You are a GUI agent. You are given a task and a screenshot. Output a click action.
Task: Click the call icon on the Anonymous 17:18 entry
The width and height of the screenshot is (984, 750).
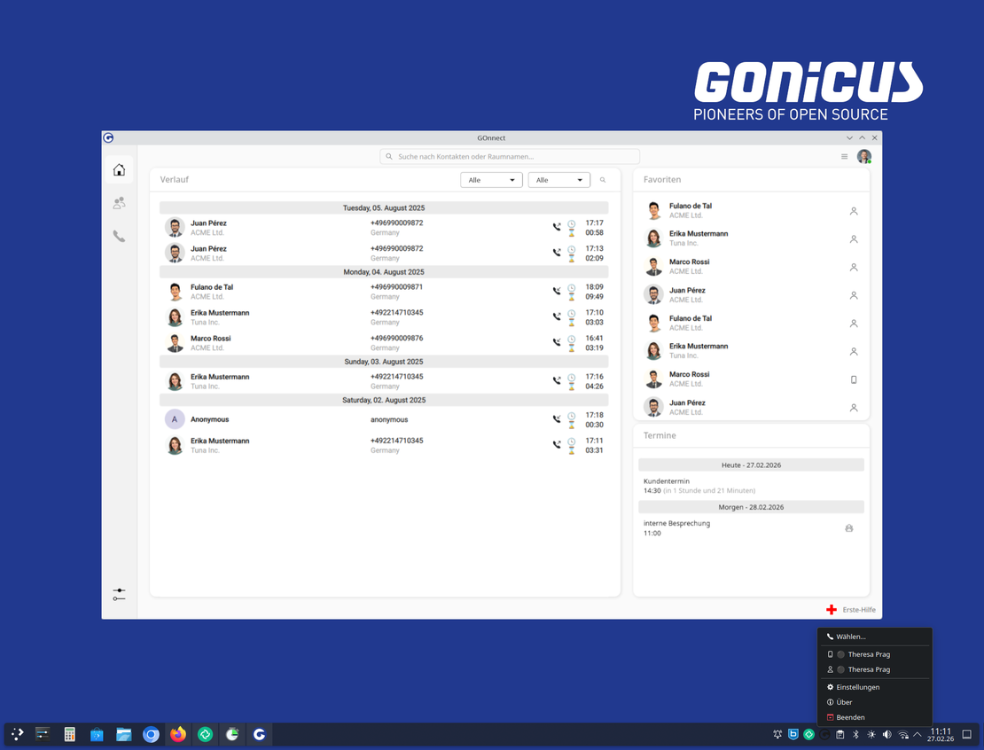coord(556,419)
